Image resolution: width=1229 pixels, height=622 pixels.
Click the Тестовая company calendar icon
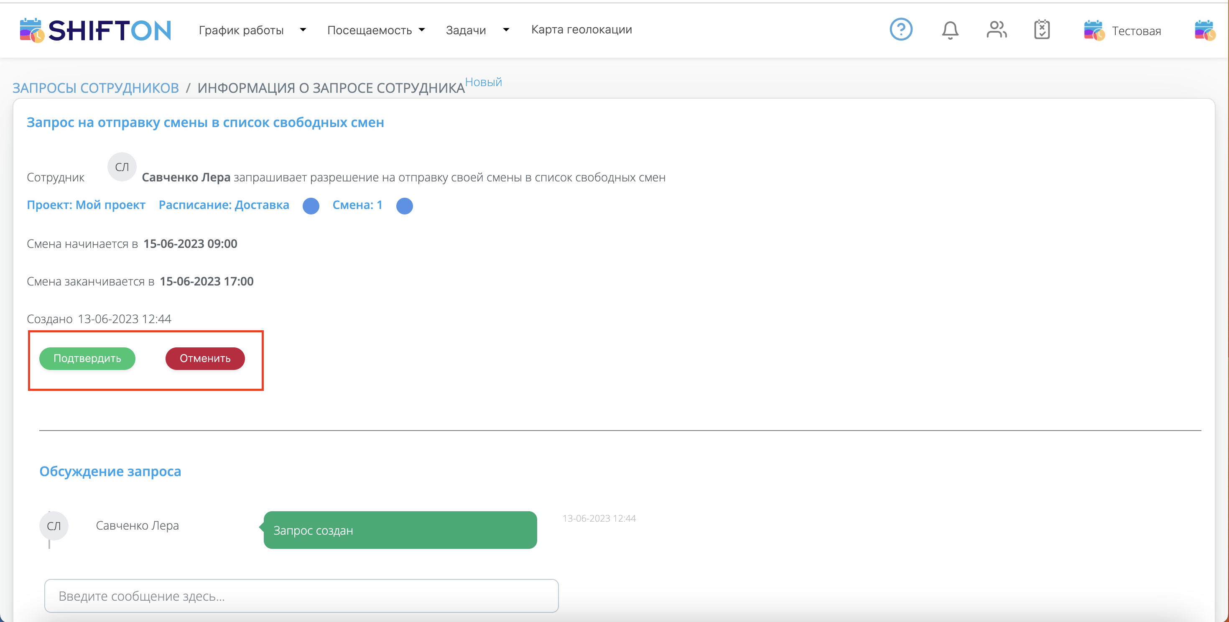[x=1094, y=31]
